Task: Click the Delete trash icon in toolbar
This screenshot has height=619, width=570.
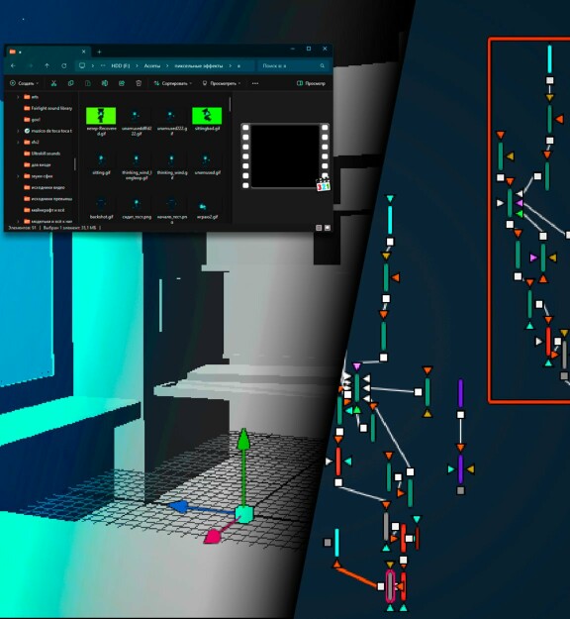Action: click(x=139, y=83)
